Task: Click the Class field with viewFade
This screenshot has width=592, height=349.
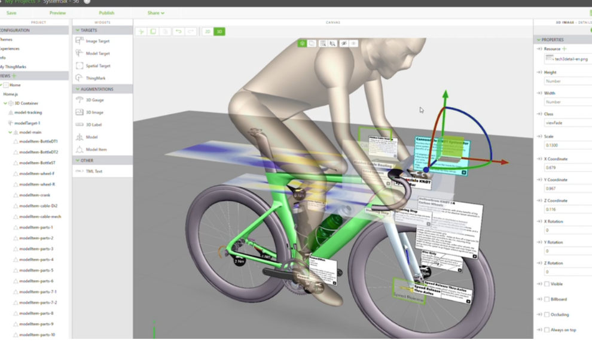Action: 568,123
